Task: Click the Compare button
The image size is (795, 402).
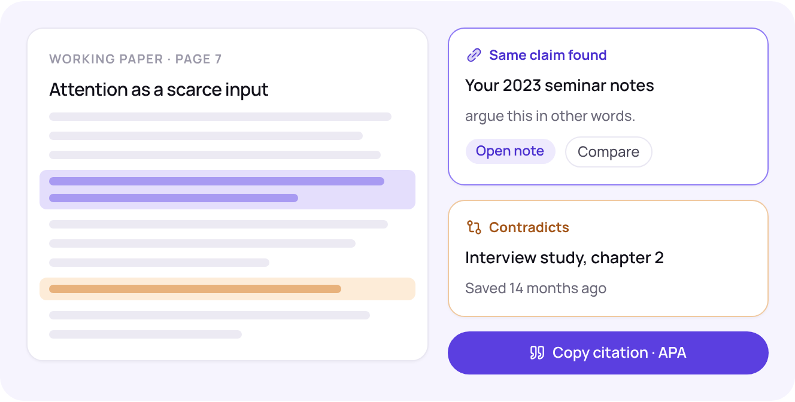Action: 608,152
